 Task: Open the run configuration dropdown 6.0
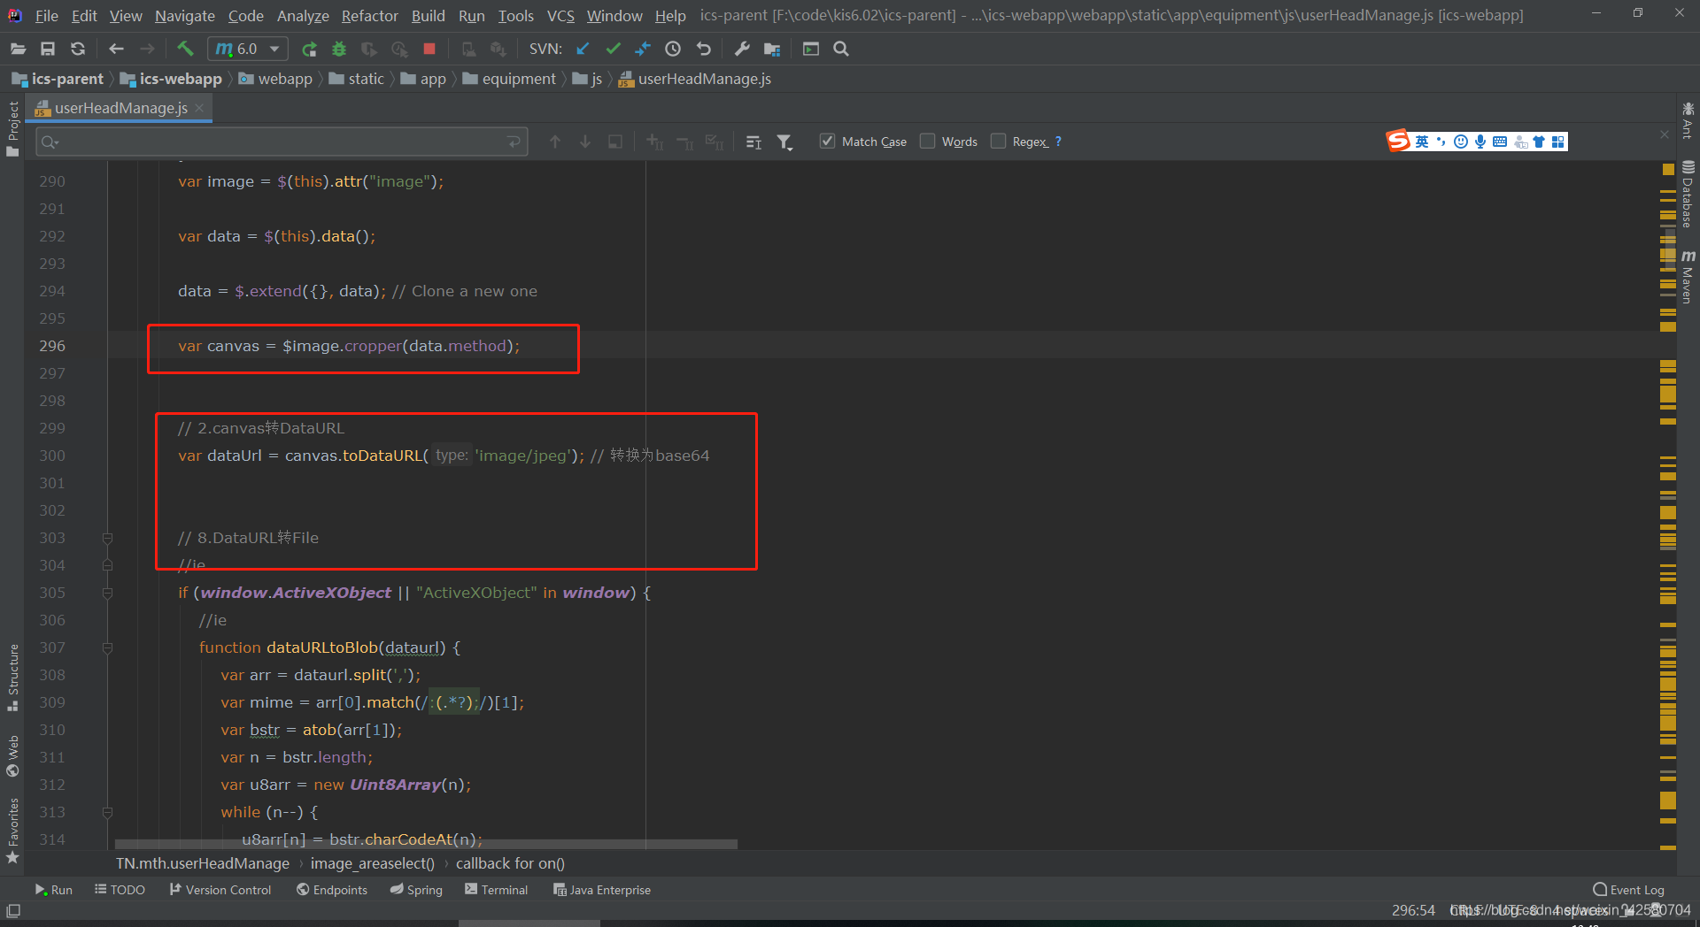(248, 49)
